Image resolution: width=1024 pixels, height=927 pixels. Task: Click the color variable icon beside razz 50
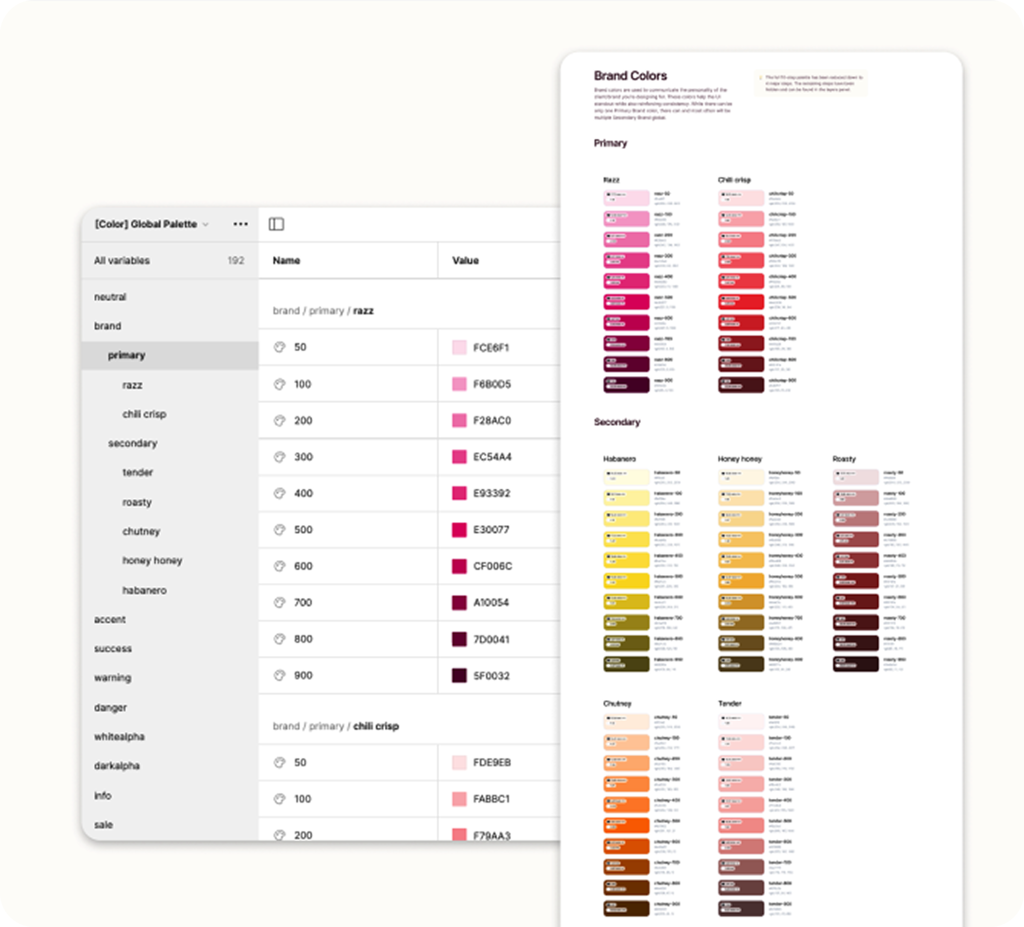(280, 348)
